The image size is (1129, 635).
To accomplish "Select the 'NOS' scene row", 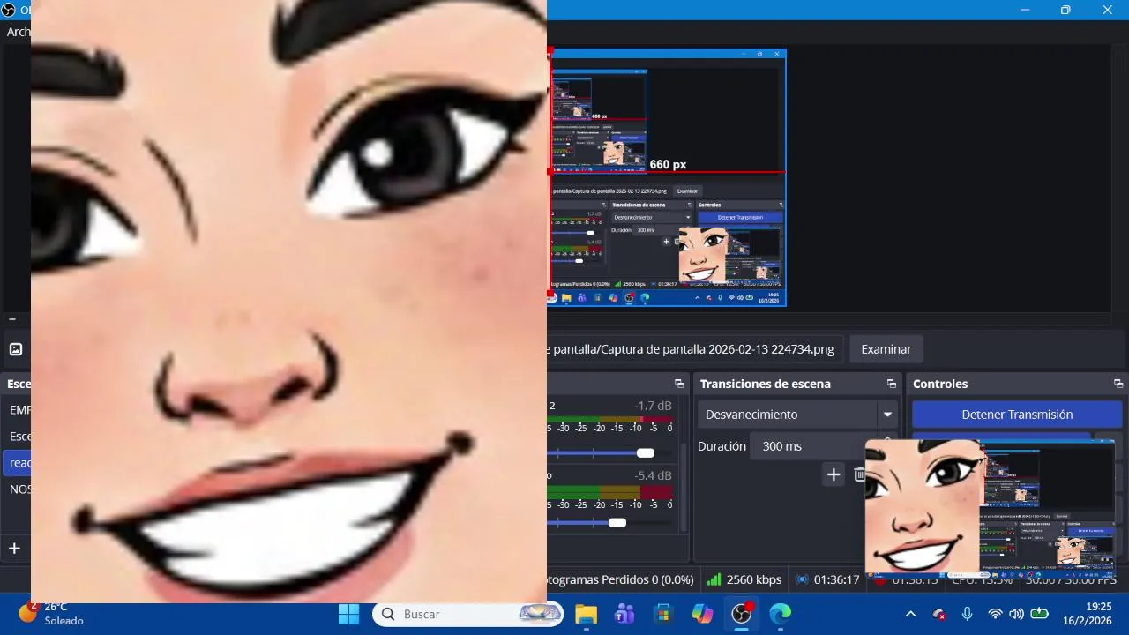I will pos(17,489).
